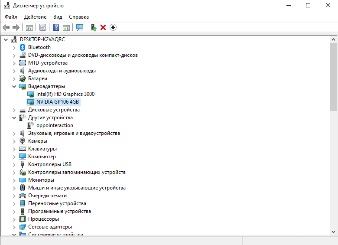Screen dimensions: 338x245
Task: Open Properties from the toolbar icon
Action: click(42, 27)
